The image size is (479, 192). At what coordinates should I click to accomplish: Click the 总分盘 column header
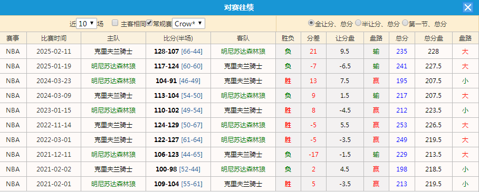point(434,38)
